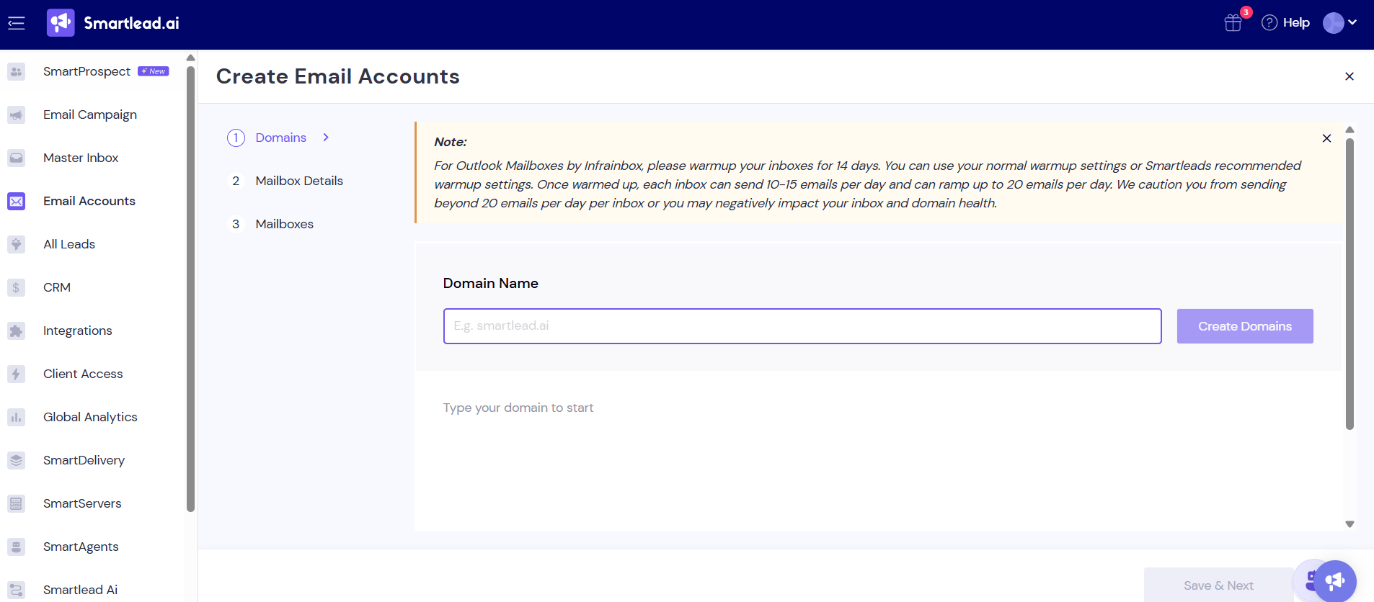This screenshot has height=602, width=1374.
Task: Click the 'Type your domain to start' text
Action: point(518,408)
